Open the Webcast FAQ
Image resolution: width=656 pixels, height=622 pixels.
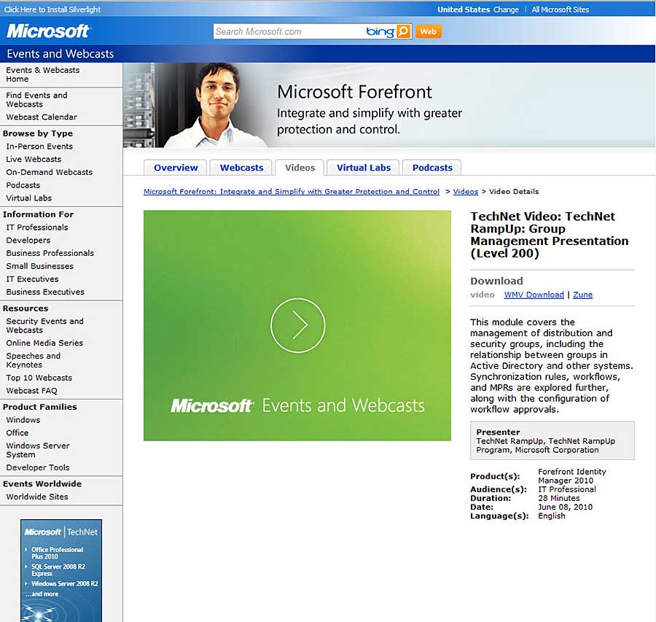[31, 391]
